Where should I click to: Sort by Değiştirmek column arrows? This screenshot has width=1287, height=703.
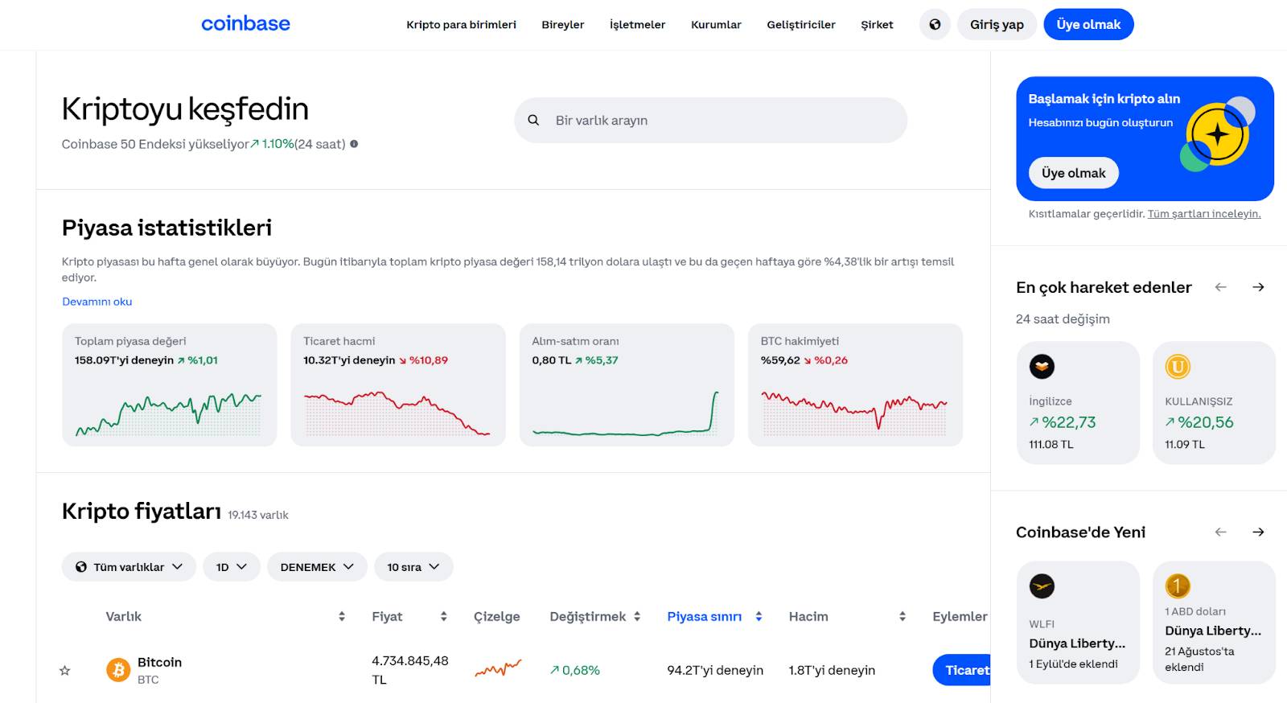637,616
